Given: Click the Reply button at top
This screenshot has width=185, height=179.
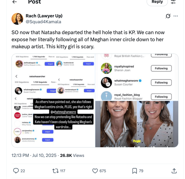Looking at the screenshot, I should click(157, 2).
